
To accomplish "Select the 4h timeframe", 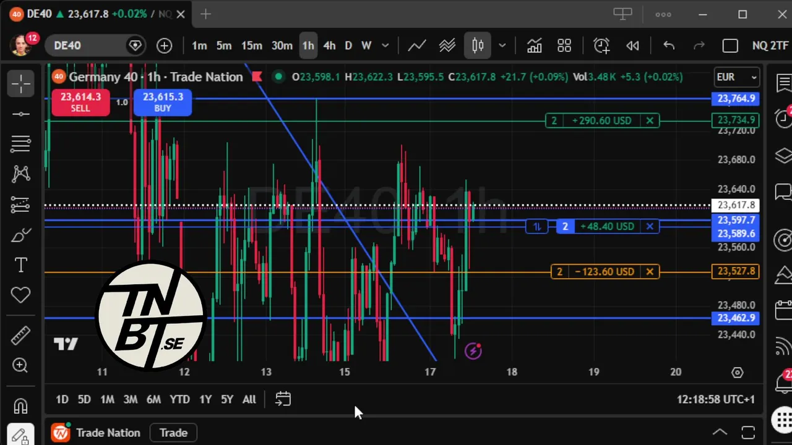I will [329, 45].
